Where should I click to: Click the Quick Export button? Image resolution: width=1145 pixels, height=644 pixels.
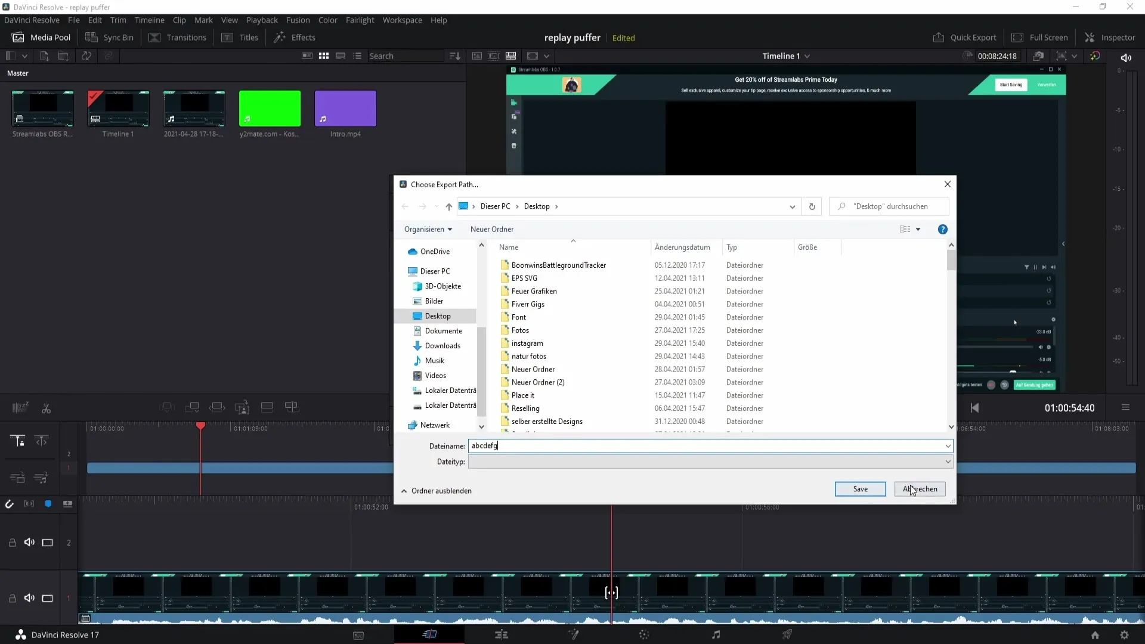965,37
